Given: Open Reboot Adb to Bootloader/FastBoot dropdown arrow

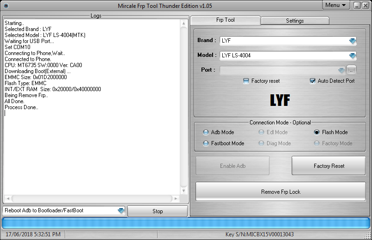Looking at the screenshot, I should 121,210.
